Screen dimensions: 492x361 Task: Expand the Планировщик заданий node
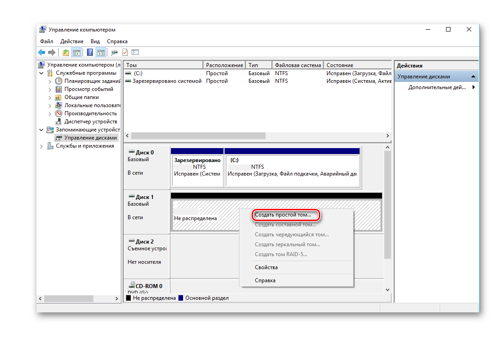coord(50,81)
